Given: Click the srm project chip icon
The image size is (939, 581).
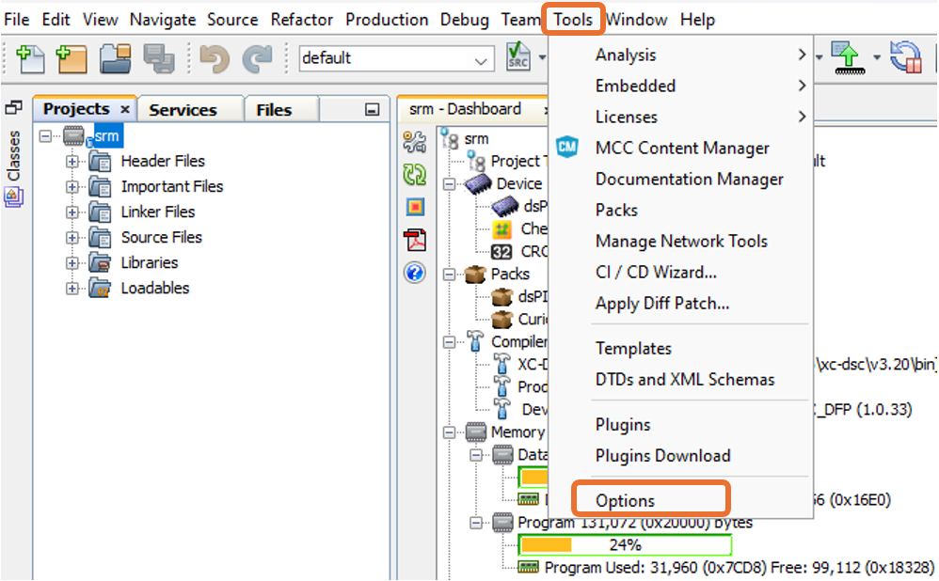Looking at the screenshot, I should coord(74,135).
